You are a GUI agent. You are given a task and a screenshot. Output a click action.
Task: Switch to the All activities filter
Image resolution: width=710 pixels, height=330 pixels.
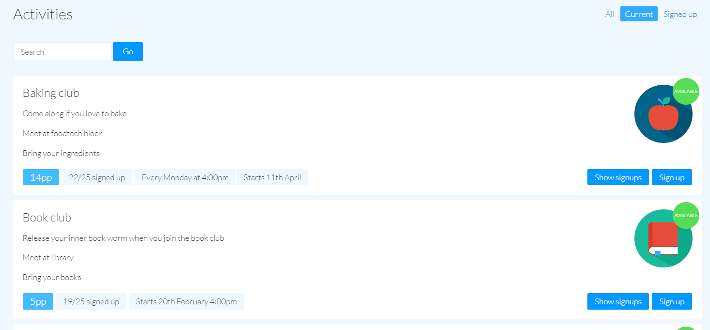pyautogui.click(x=610, y=14)
